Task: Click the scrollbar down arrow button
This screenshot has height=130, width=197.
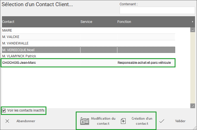Action: coord(193,106)
